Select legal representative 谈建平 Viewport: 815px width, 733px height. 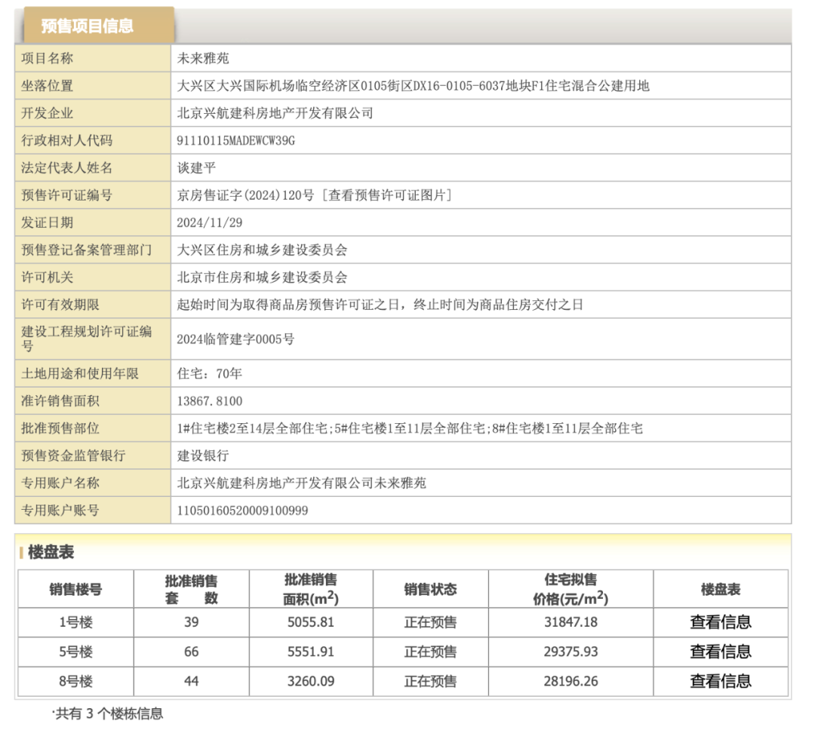pos(196,168)
